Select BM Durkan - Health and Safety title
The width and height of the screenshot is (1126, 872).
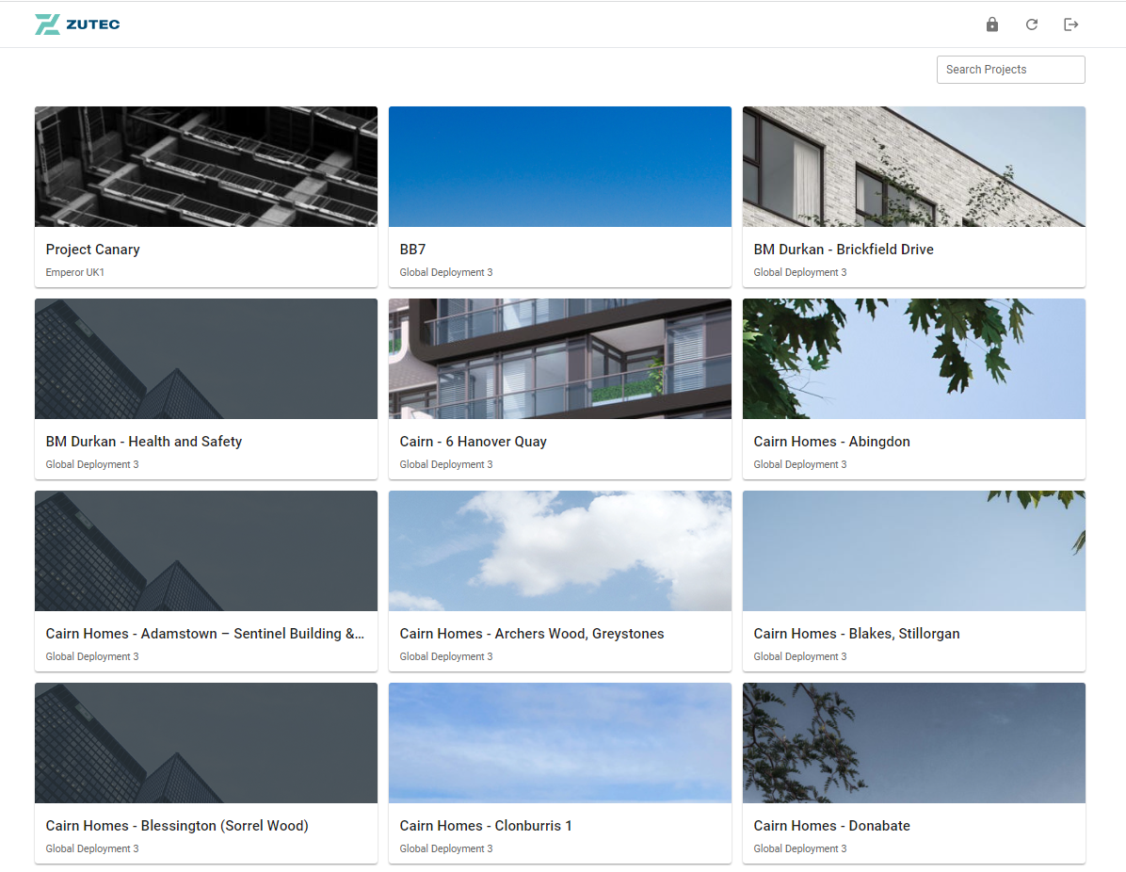(144, 442)
